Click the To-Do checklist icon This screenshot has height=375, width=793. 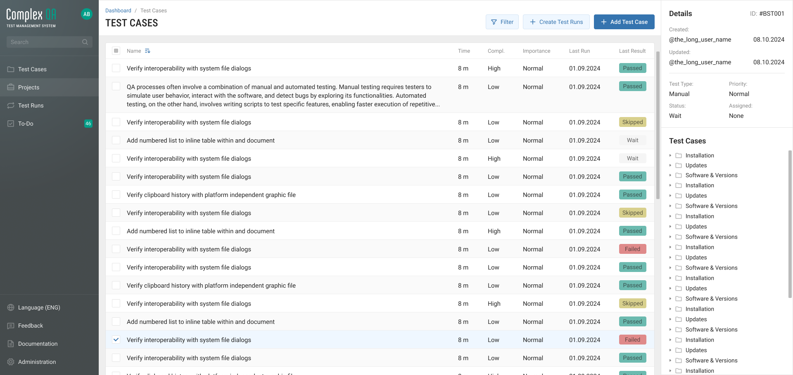point(11,124)
